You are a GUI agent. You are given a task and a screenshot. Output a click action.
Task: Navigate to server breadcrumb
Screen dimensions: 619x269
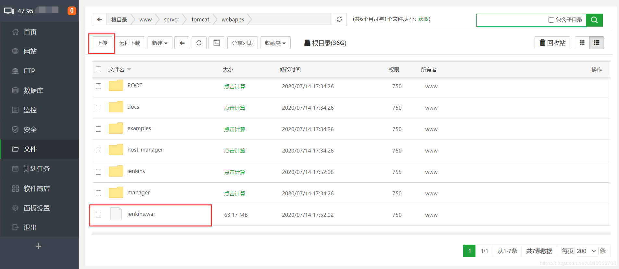[x=171, y=19]
